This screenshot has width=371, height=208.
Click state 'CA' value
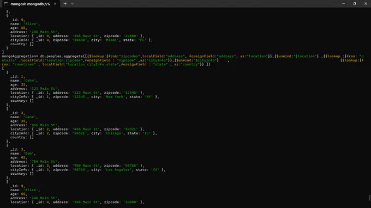(155, 170)
